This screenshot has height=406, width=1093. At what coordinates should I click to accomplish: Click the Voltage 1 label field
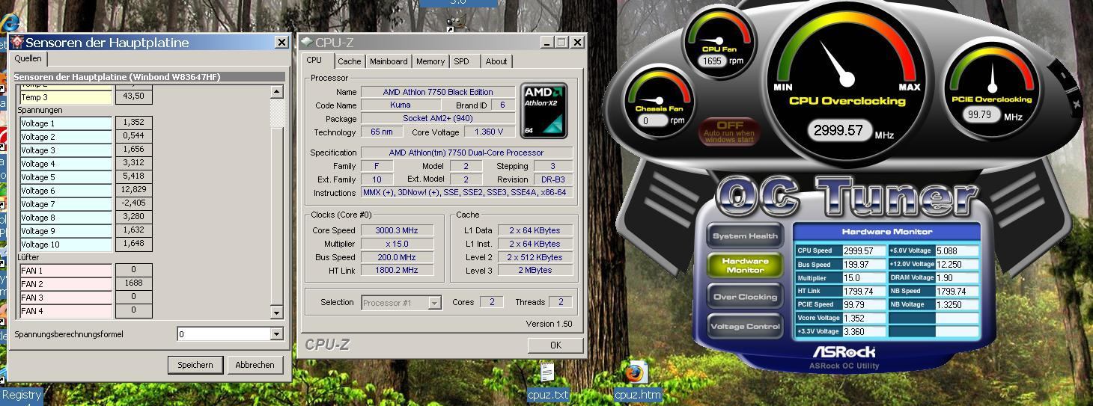coord(66,123)
